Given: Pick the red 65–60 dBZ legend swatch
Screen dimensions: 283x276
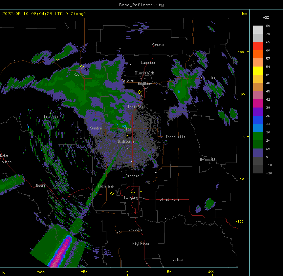Looking at the screenshot, I should pyautogui.click(x=258, y=46).
